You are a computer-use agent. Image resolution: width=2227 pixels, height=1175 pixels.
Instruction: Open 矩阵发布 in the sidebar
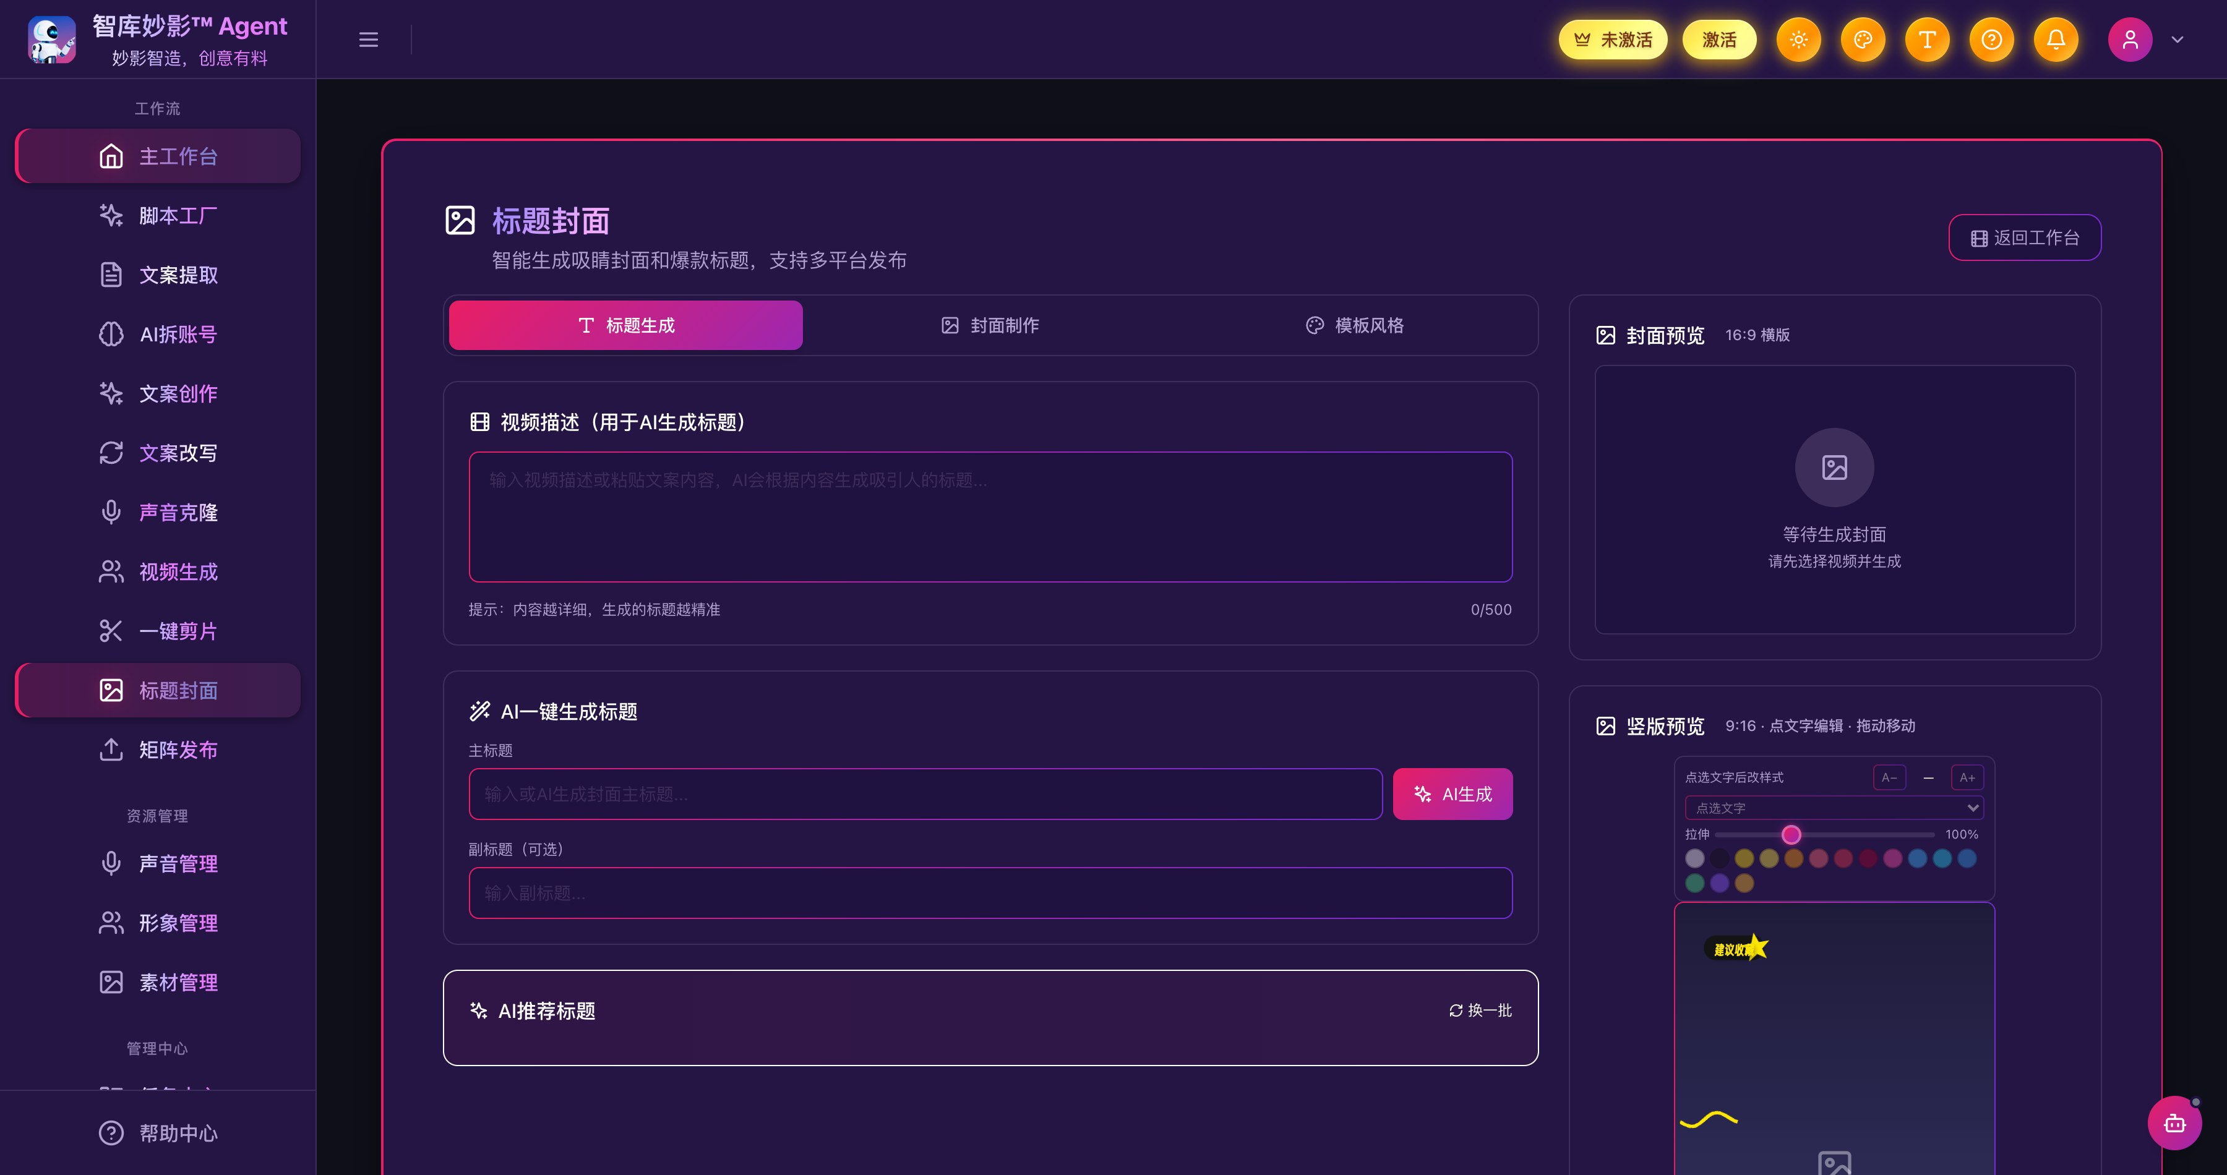(x=158, y=750)
